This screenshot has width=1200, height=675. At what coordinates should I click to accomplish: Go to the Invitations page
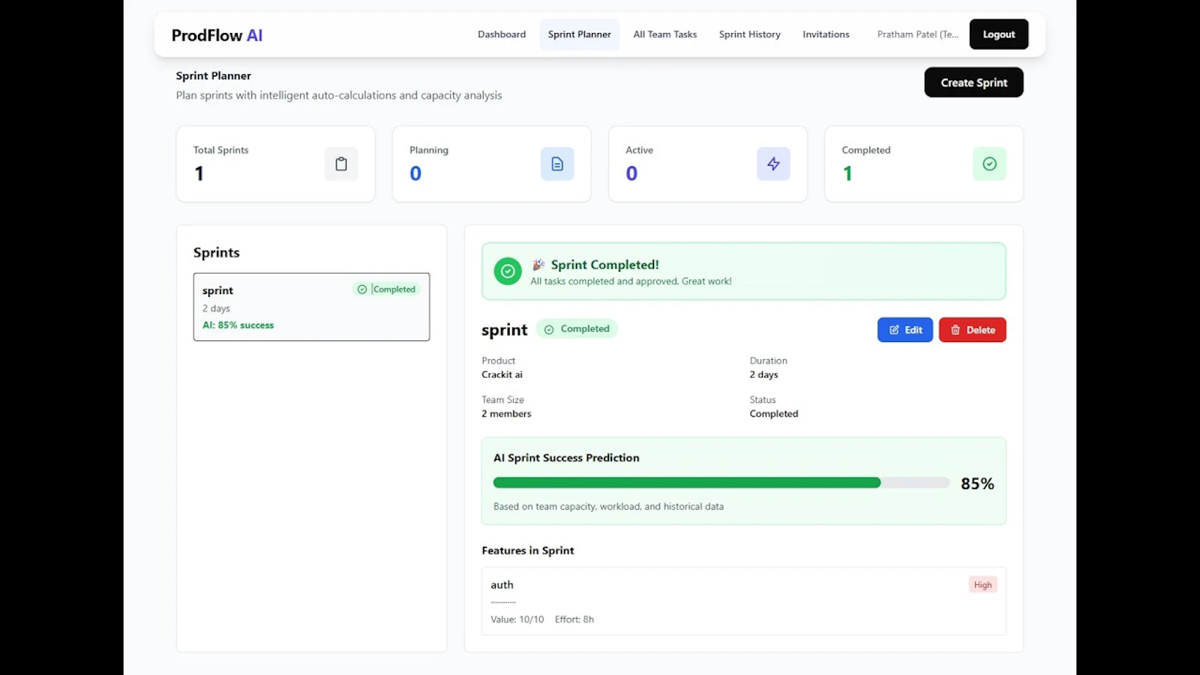826,34
